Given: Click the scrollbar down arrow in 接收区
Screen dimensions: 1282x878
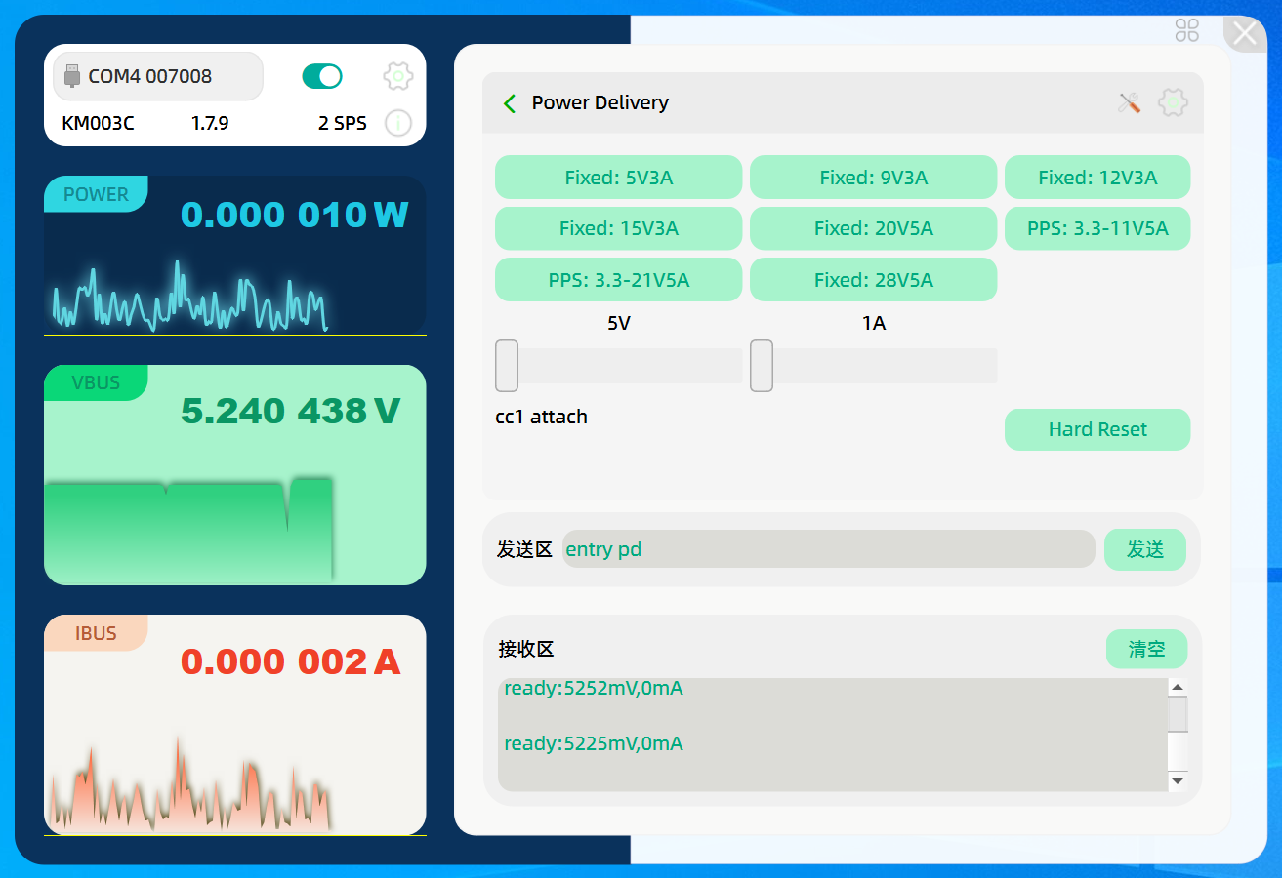Looking at the screenshot, I should pos(1178,781).
